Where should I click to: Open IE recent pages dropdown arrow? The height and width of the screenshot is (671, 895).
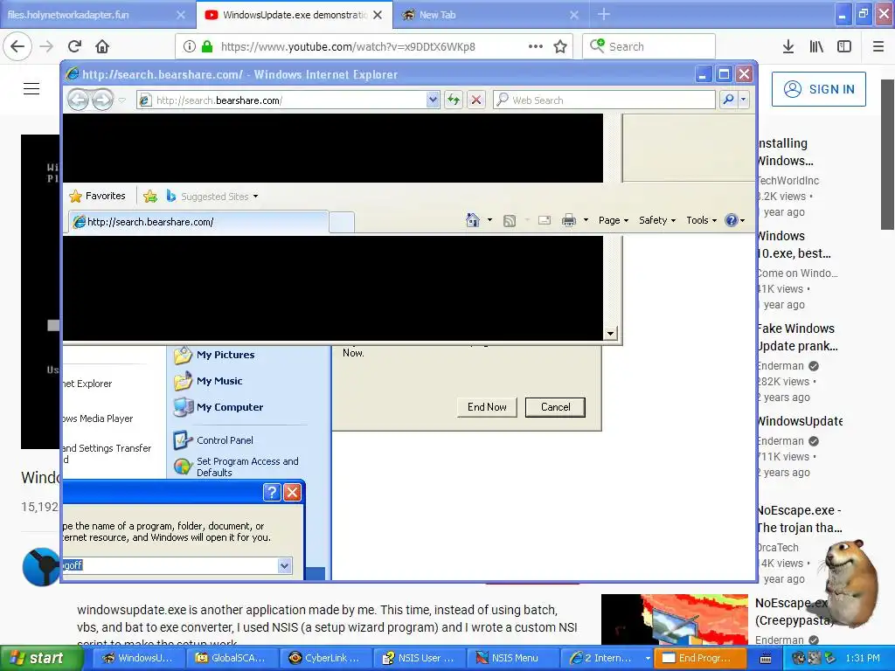click(121, 100)
